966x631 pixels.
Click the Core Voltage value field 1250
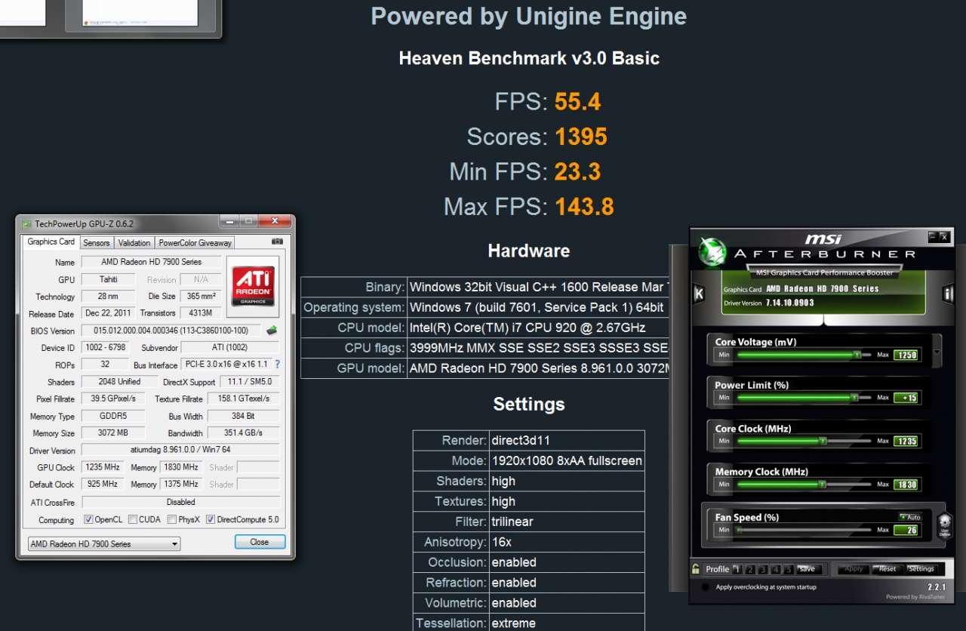pyautogui.click(x=906, y=355)
